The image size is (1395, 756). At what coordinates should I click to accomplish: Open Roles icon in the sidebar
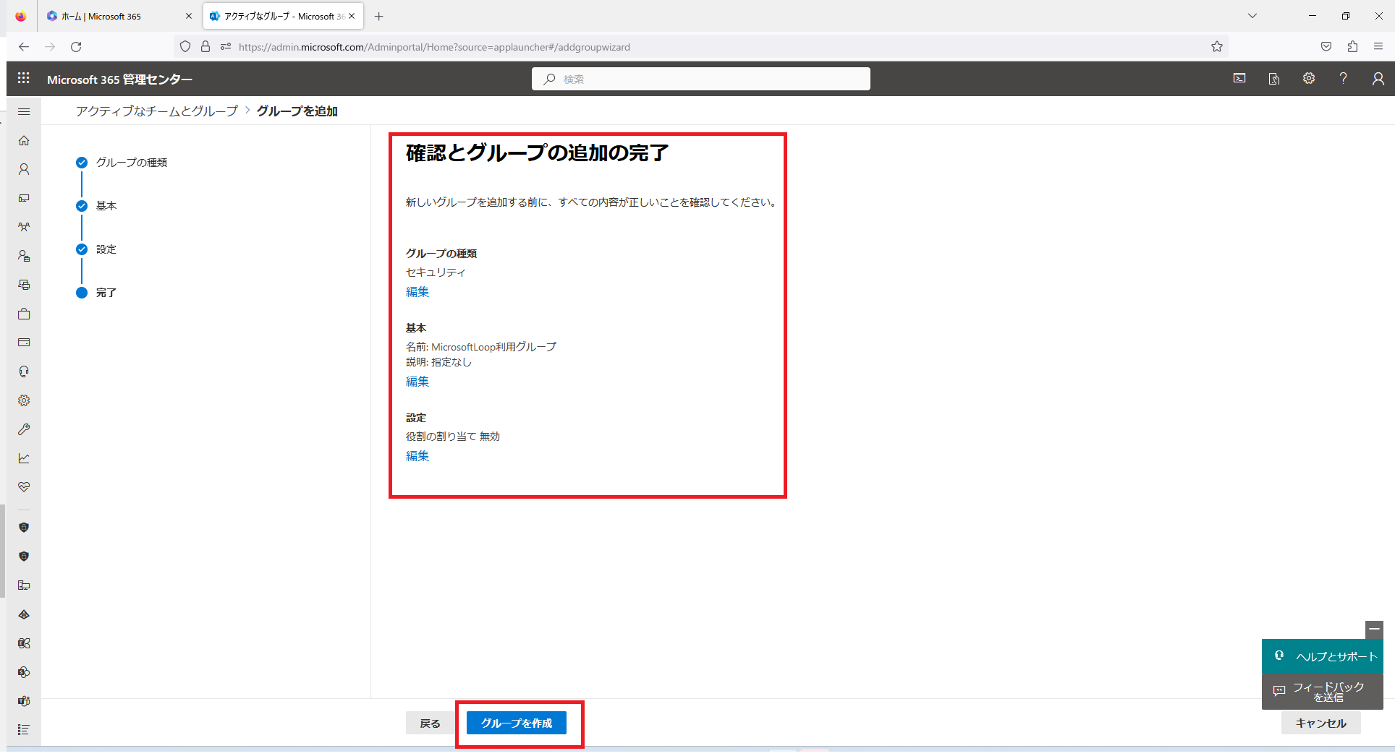pos(24,256)
